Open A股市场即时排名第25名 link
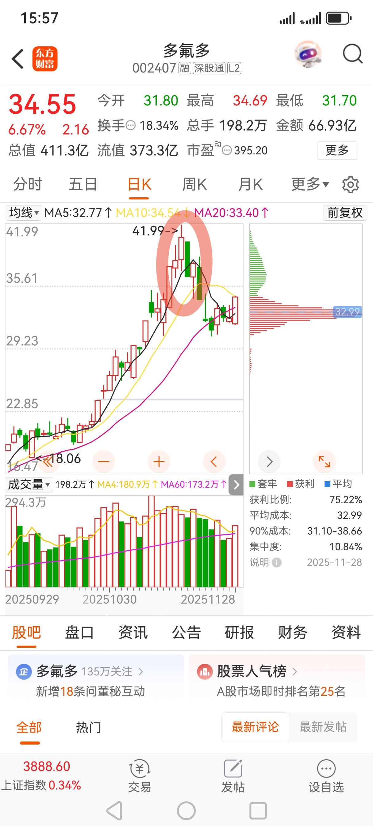 coord(281,691)
